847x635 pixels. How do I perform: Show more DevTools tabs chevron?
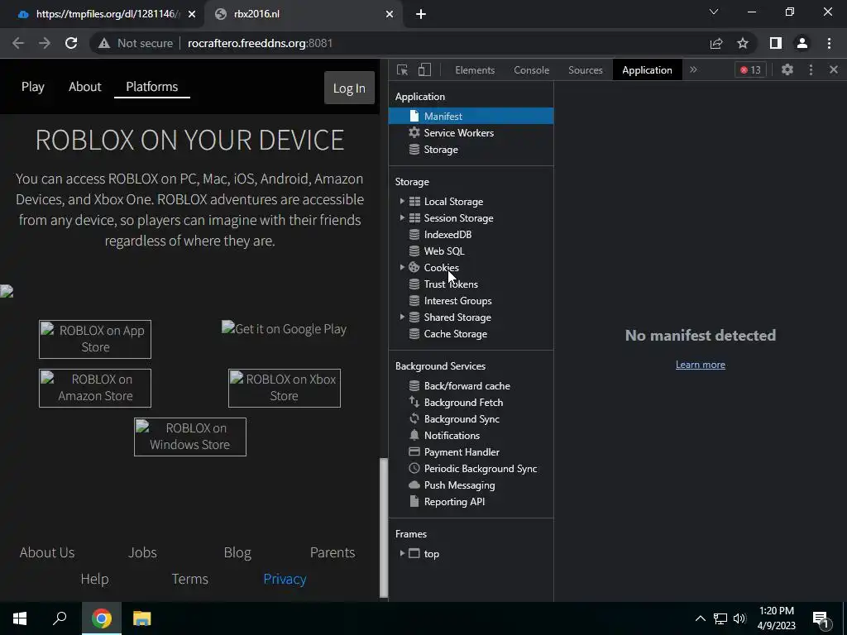(x=693, y=69)
